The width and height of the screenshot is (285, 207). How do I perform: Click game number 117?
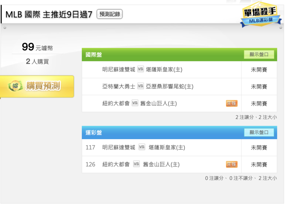click(x=90, y=147)
